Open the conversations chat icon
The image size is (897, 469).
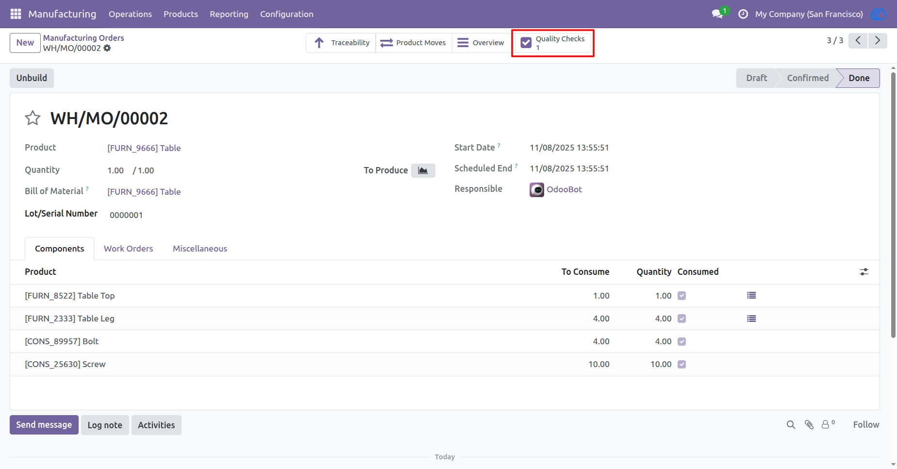tap(717, 14)
